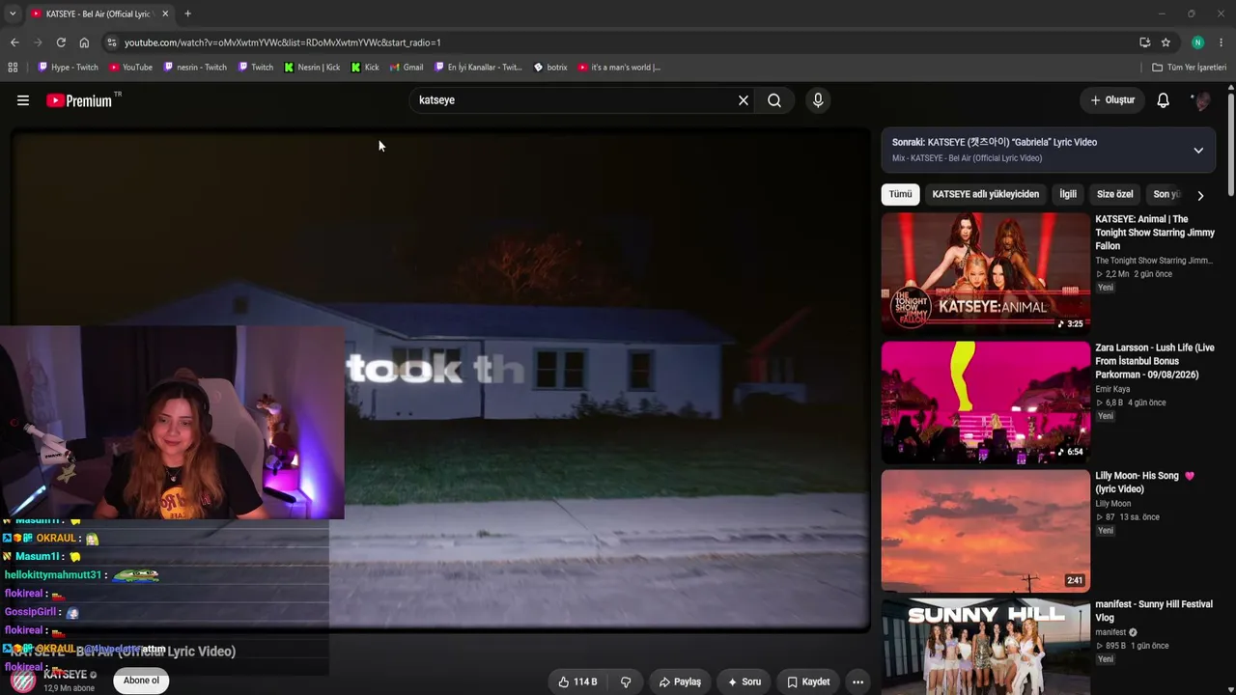Bookmark this page with the star
The width and height of the screenshot is (1236, 695).
[x=1166, y=42]
